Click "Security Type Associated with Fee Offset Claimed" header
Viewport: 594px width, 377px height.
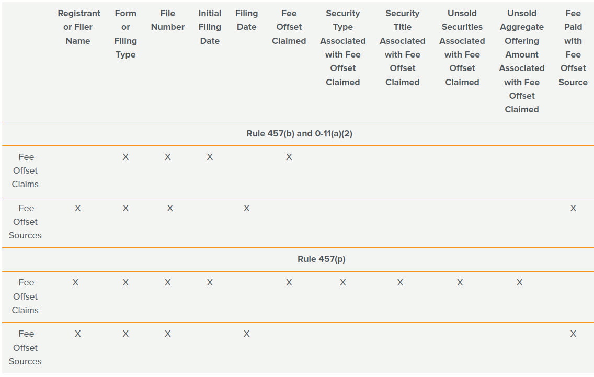coord(342,48)
